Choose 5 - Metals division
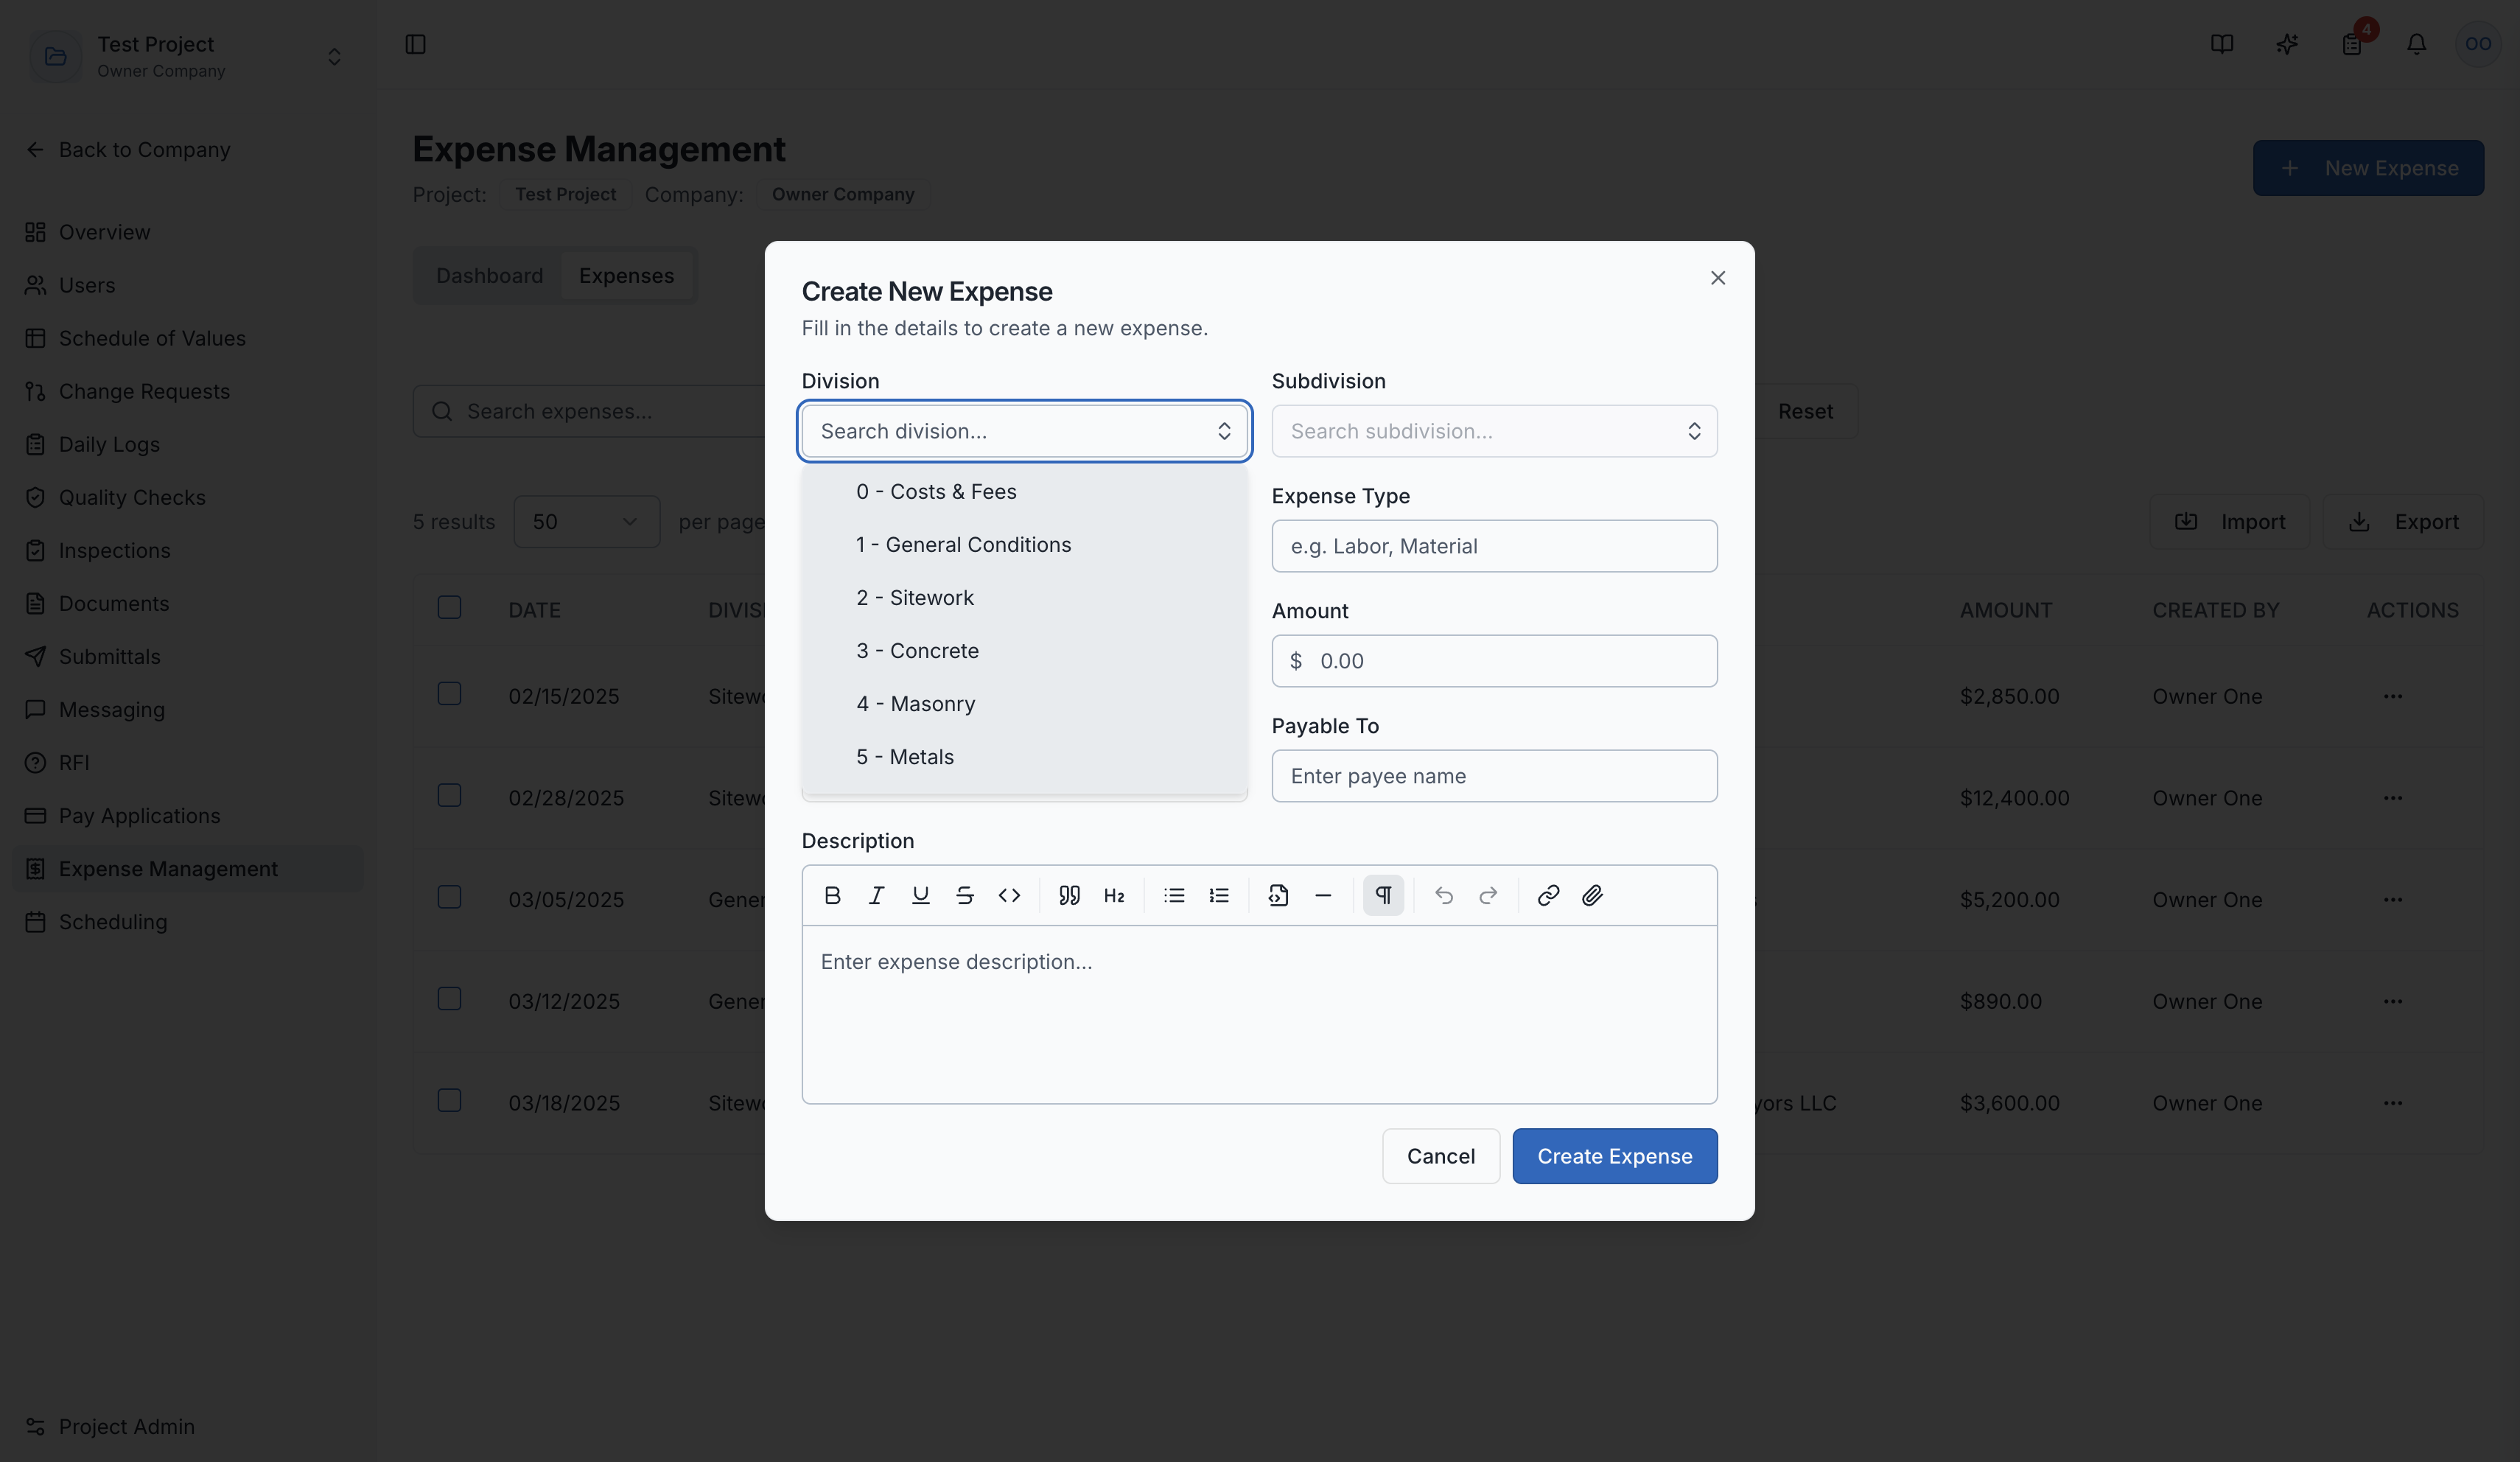2520x1462 pixels. point(1024,757)
